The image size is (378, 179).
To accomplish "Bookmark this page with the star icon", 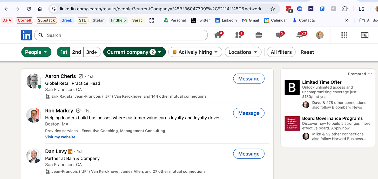I will (273, 9).
